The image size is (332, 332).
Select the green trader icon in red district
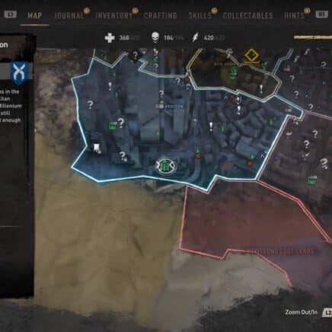click(311, 180)
